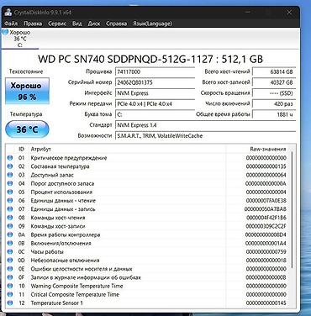Click the serial number field 24062Q801375
Screen dimensions: 311x316
point(155,82)
